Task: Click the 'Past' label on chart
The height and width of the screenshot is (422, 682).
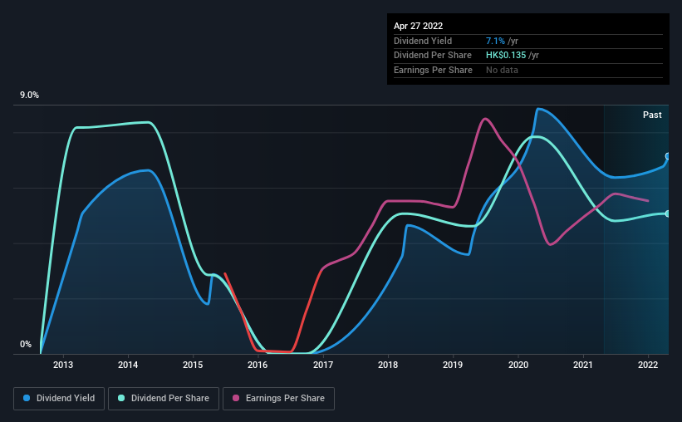Action: point(652,115)
